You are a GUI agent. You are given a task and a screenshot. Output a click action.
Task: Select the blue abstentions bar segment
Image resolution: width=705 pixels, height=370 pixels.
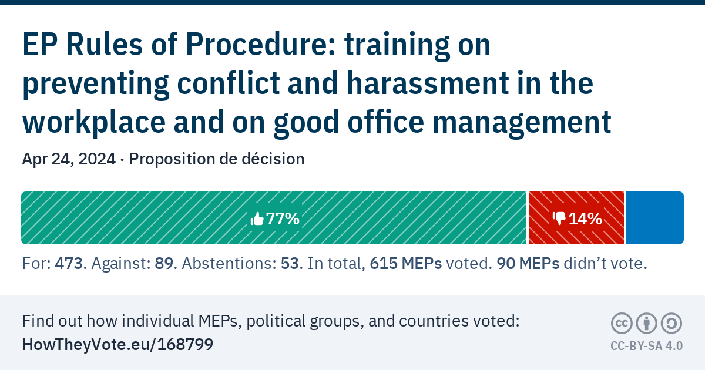(x=654, y=218)
